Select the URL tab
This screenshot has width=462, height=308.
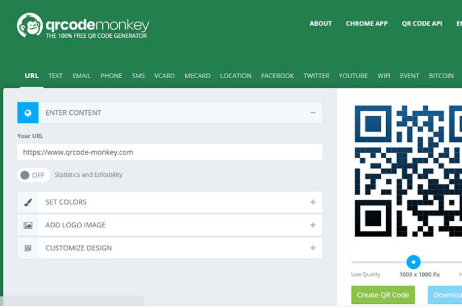tap(31, 76)
